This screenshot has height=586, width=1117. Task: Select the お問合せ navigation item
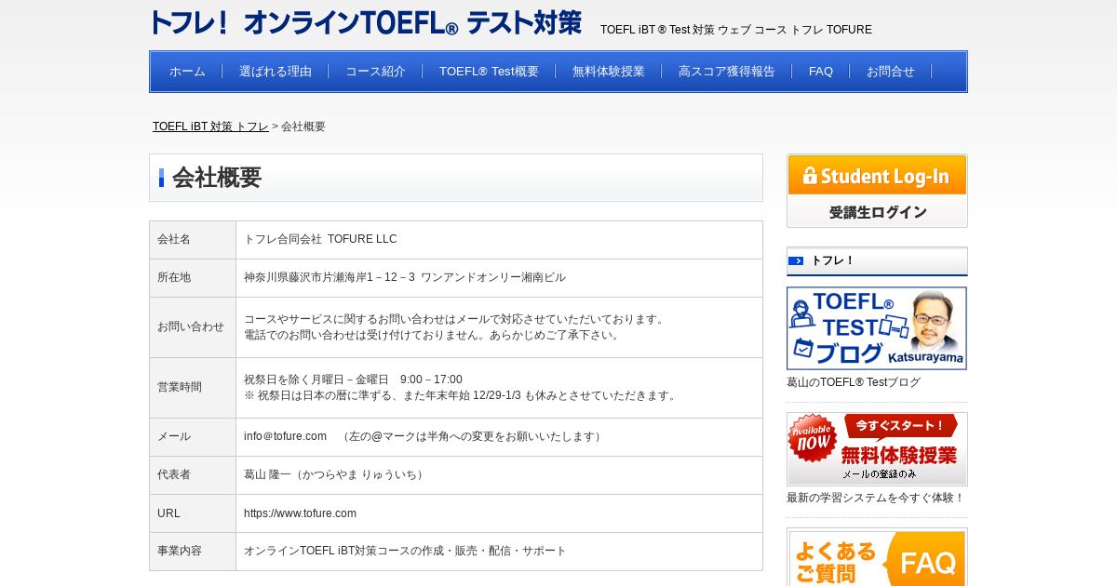click(891, 72)
